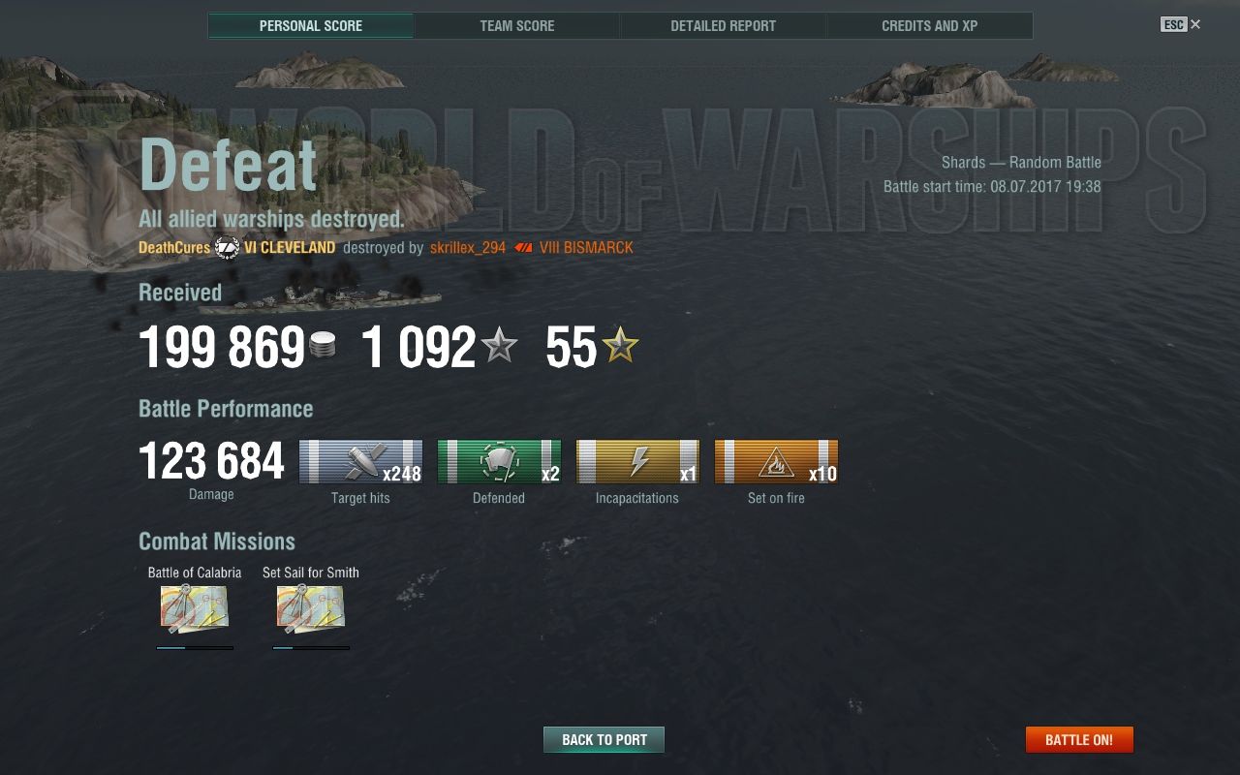Click the silver credits coin icon
1240x775 pixels.
pos(323,346)
